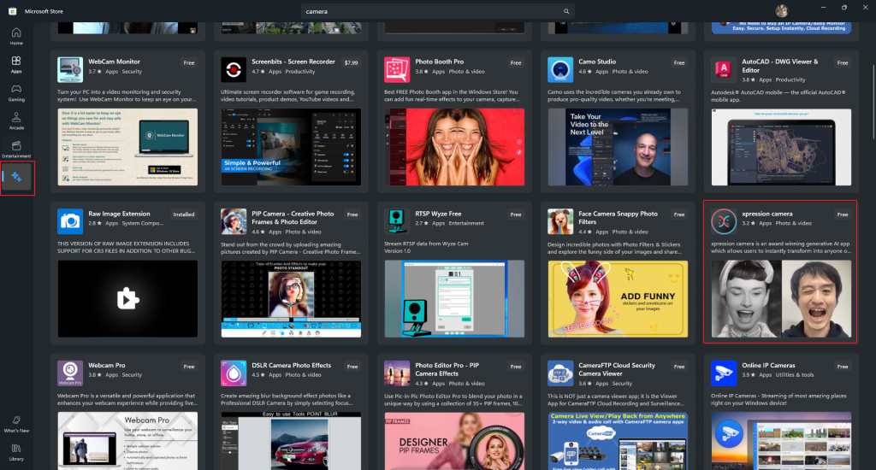Open the AutoCAD DWG Viewer app icon
Image resolution: width=876 pixels, height=470 pixels.
pos(724,70)
